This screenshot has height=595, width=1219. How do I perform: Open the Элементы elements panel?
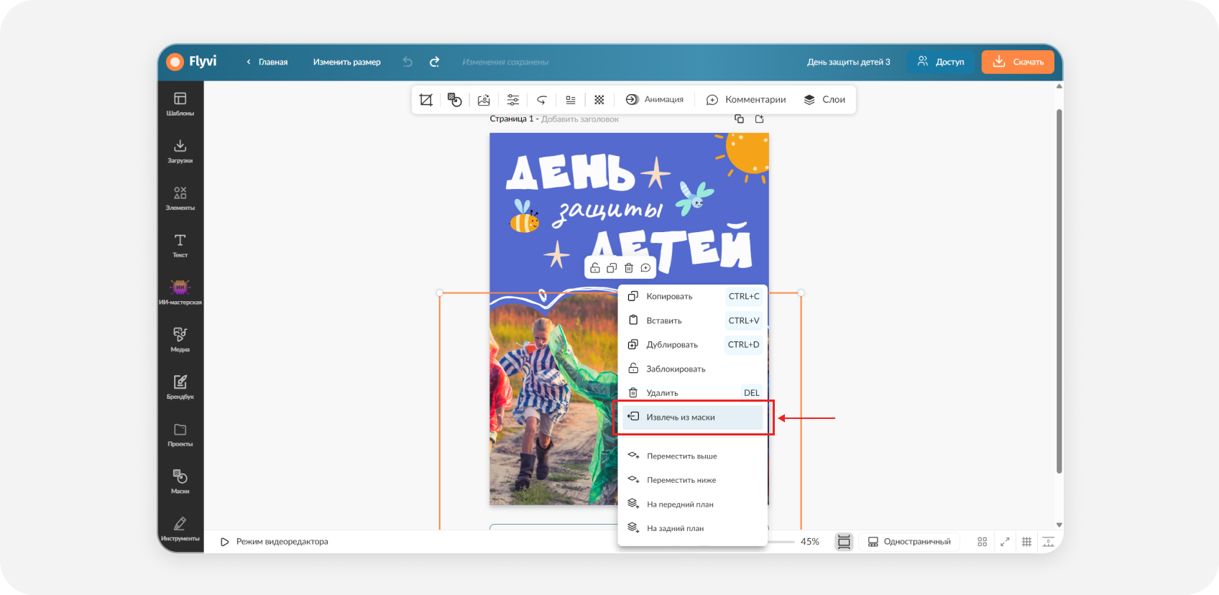pos(180,198)
